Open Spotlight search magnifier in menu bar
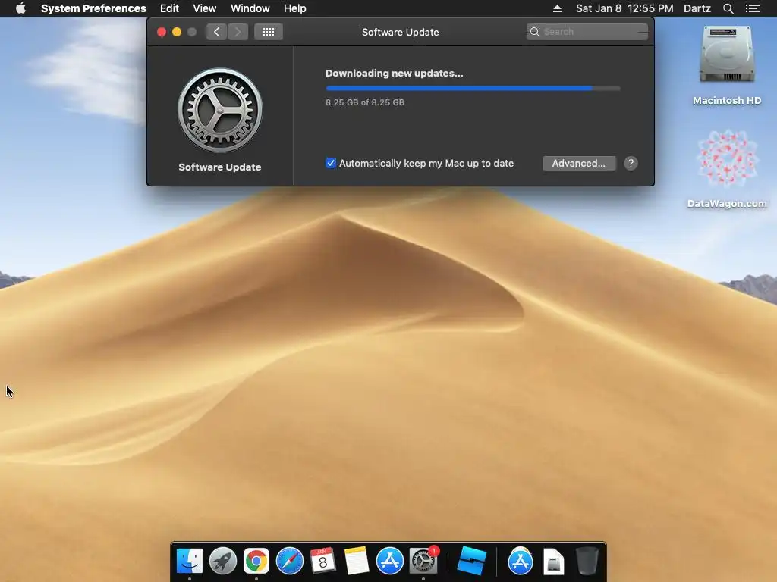 pyautogui.click(x=728, y=8)
